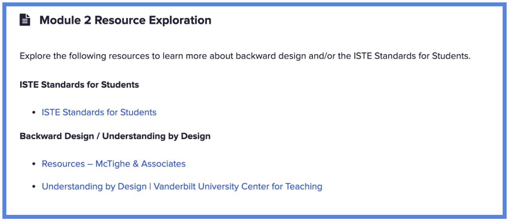This screenshot has width=509, height=222.
Task: Click the word "Associates" in the McTighe link
Action: (163, 164)
